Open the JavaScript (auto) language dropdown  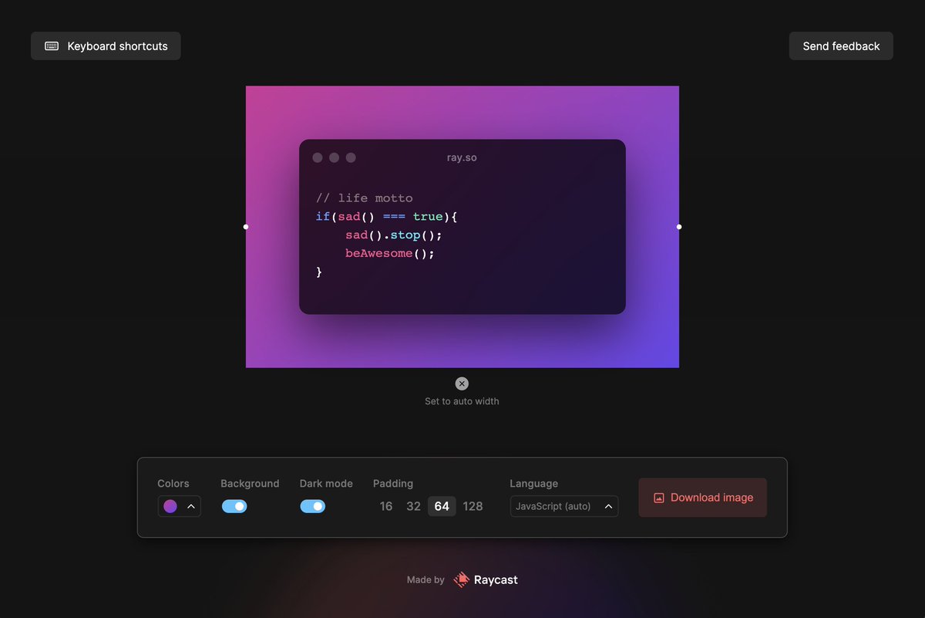click(x=563, y=506)
